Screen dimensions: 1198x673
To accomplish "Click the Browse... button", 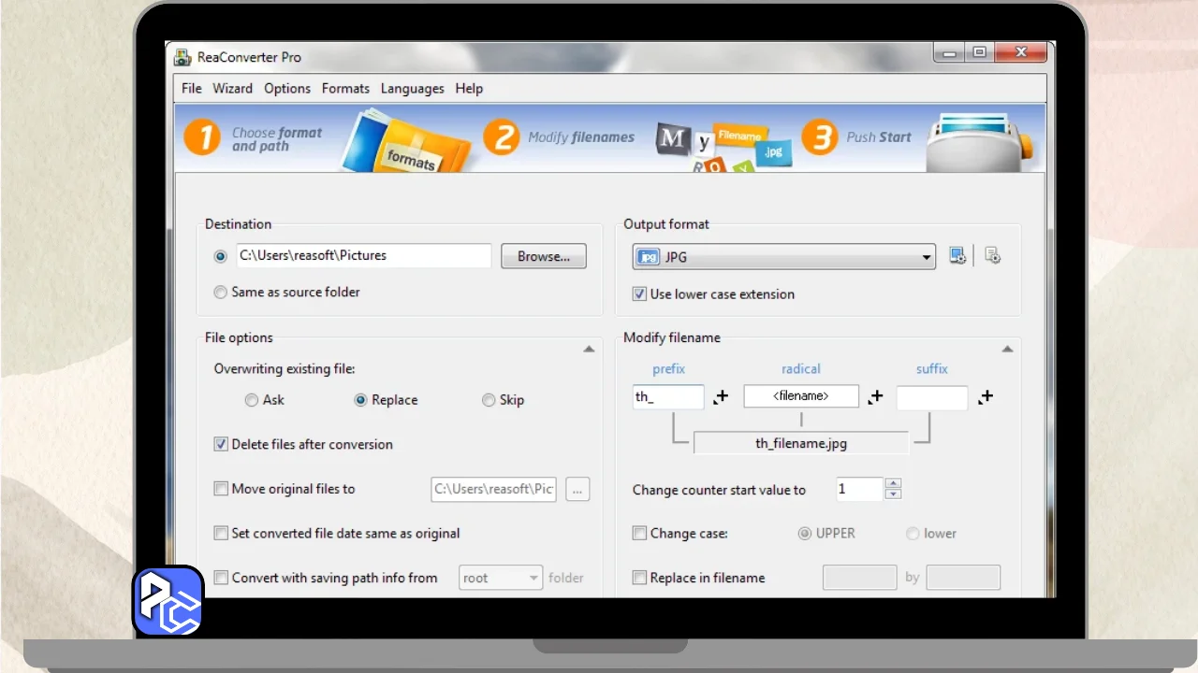I will click(544, 256).
